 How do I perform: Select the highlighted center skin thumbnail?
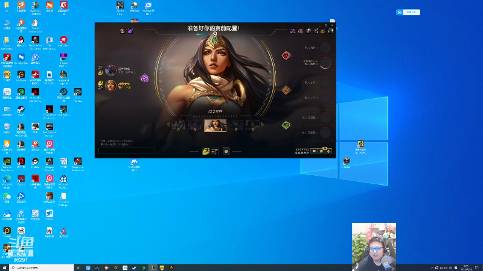click(215, 125)
